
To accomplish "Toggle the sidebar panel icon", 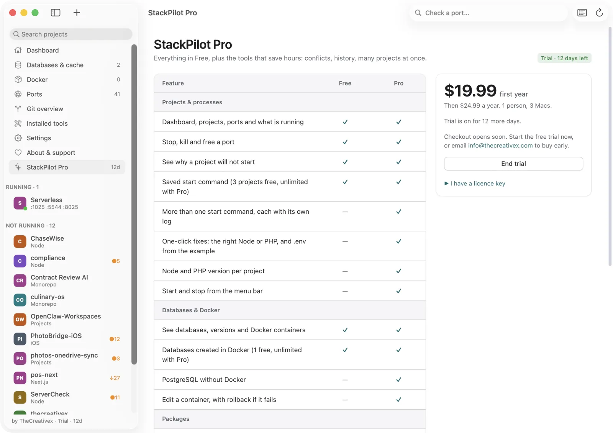I will 56,13.
